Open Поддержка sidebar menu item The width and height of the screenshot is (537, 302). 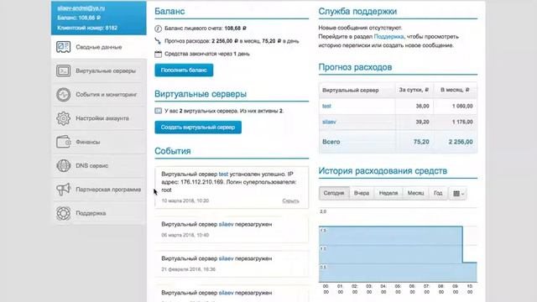(x=99, y=213)
